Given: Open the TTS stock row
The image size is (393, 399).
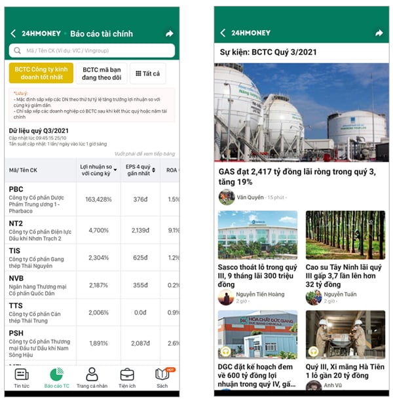Looking at the screenshot, I should [92, 313].
